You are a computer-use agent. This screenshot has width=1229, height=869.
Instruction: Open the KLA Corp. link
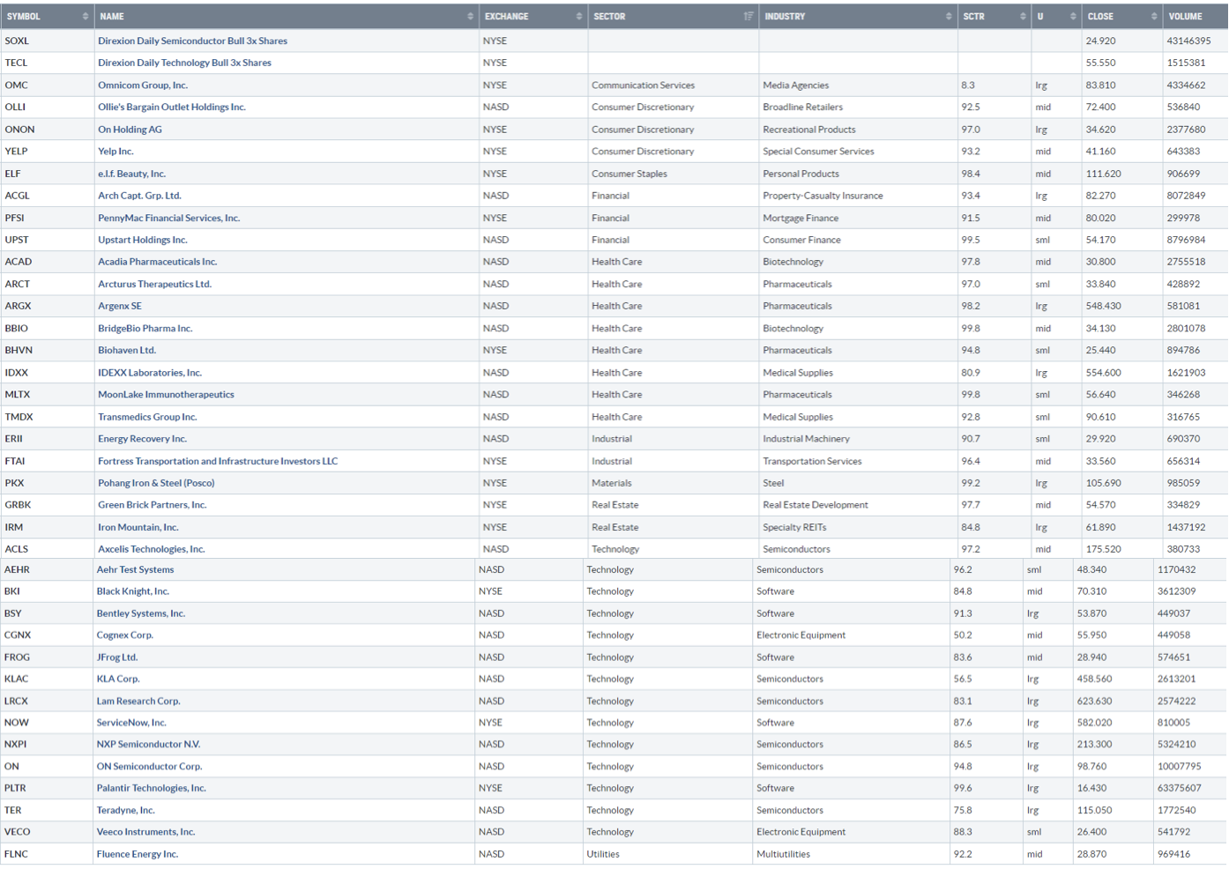118,680
